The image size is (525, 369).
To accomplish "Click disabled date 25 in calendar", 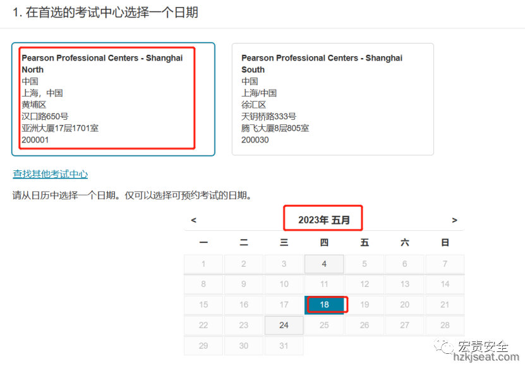I will click(x=324, y=325).
